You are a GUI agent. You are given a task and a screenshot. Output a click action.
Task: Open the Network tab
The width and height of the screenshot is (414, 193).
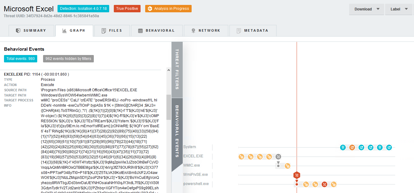pyautogui.click(x=206, y=31)
